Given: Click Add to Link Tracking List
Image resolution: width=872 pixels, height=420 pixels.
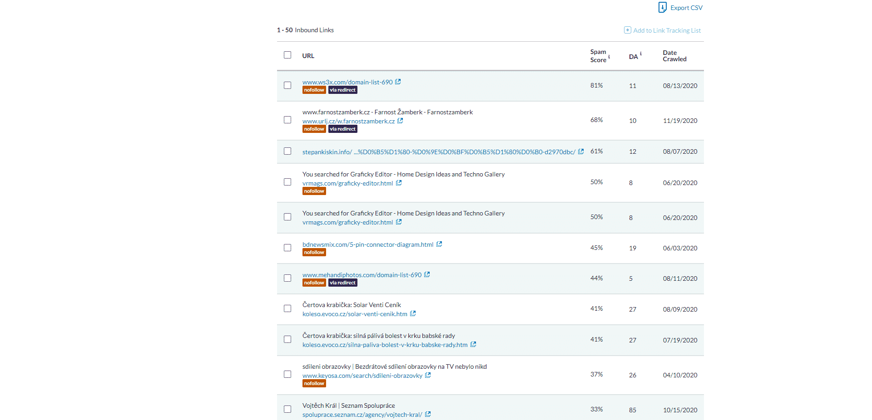Looking at the screenshot, I should pos(667,30).
